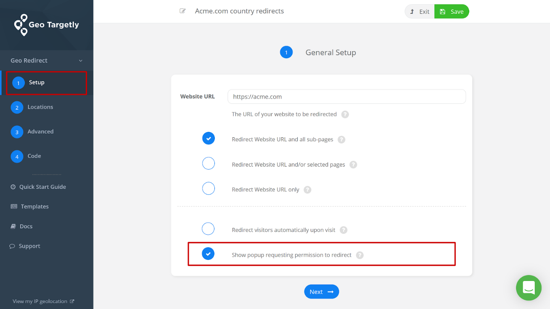Click the green Save button
The width and height of the screenshot is (550, 309).
452,12
